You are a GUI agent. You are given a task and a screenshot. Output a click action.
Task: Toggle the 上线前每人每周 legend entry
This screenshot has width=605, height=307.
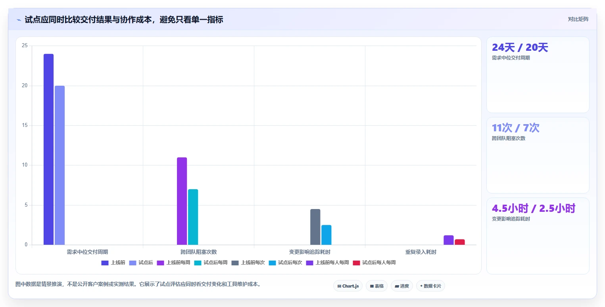click(x=328, y=263)
